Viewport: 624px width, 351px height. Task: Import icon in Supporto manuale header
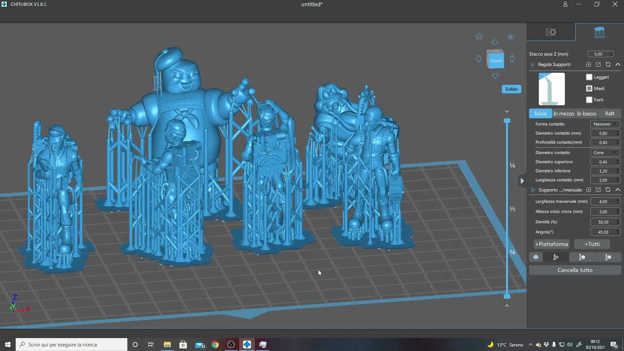[588, 190]
